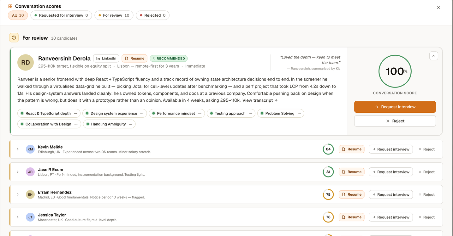Viewport: 453px width, 236px height.
Task: Expand Jessica Taylor's candidate row
Action: click(18, 217)
